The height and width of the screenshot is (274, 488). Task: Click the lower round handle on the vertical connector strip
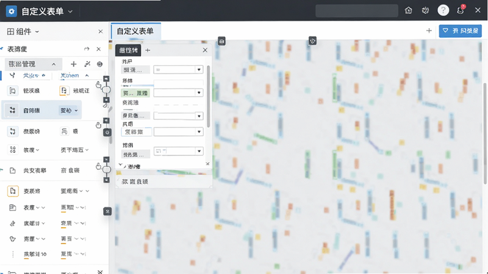tap(107, 170)
